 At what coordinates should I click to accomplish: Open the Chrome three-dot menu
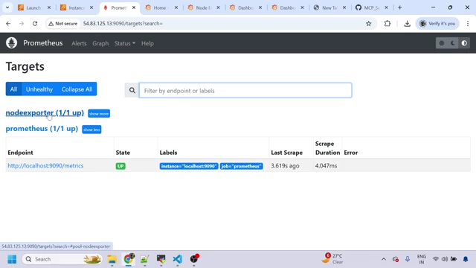468,23
